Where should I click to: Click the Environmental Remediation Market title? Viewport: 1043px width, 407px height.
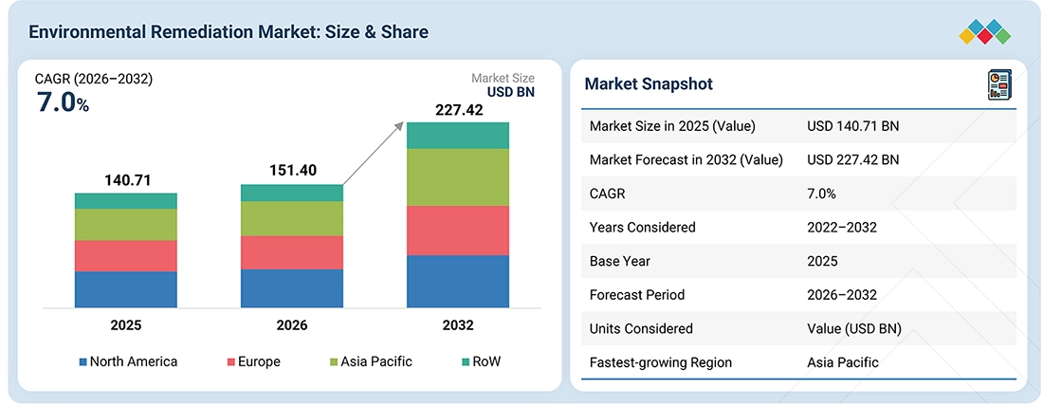[x=229, y=32]
